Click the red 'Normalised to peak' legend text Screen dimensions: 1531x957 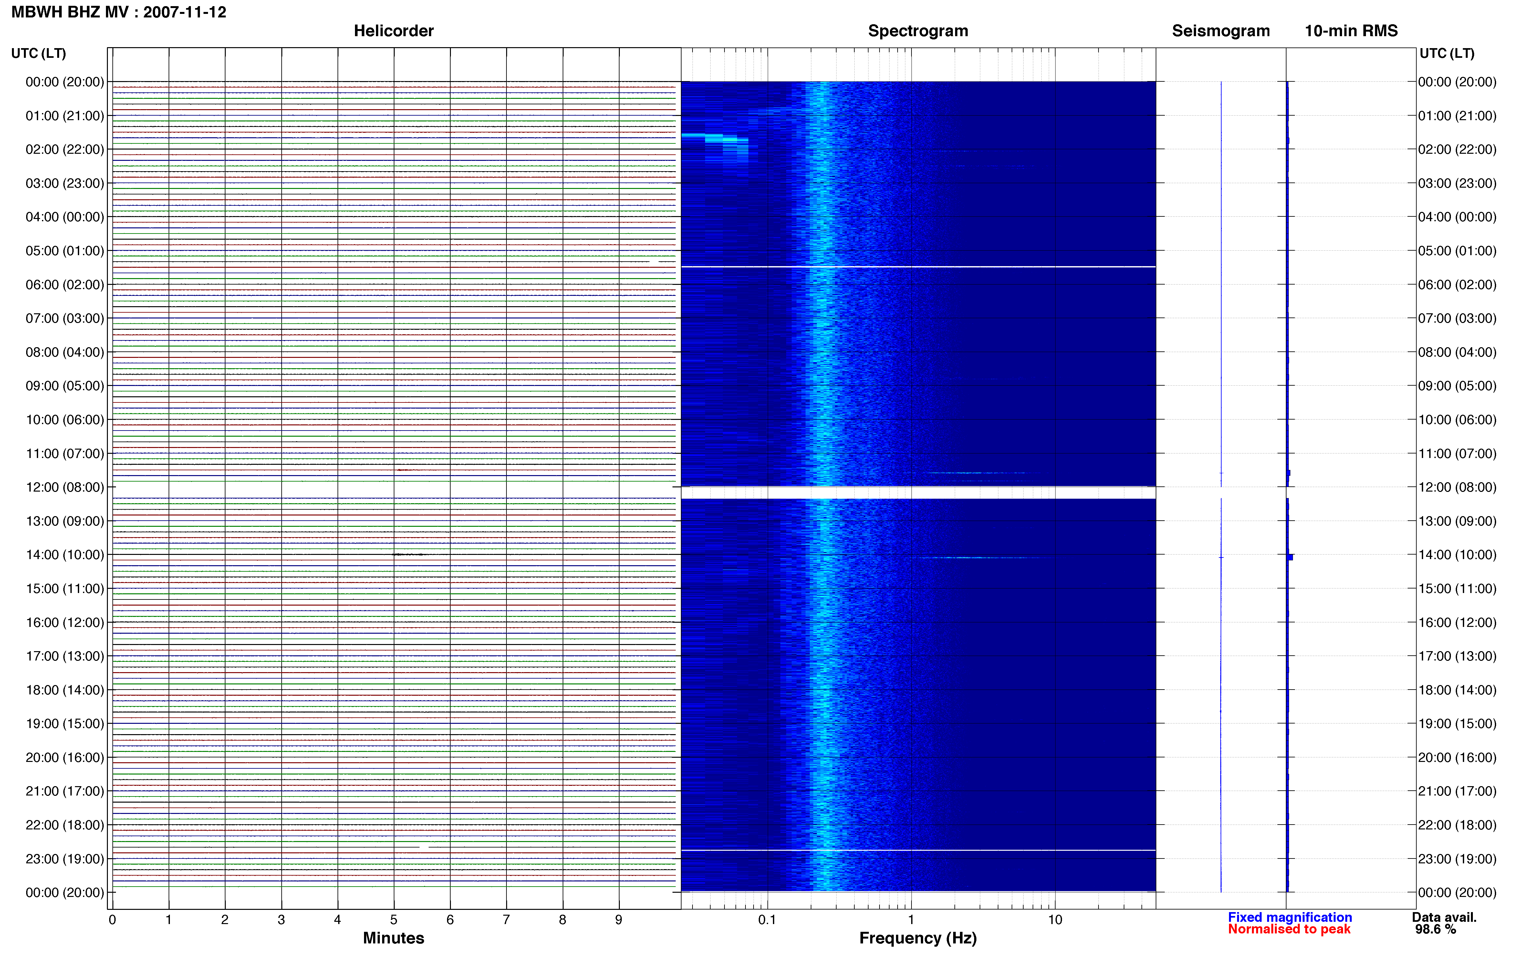coord(1289,929)
